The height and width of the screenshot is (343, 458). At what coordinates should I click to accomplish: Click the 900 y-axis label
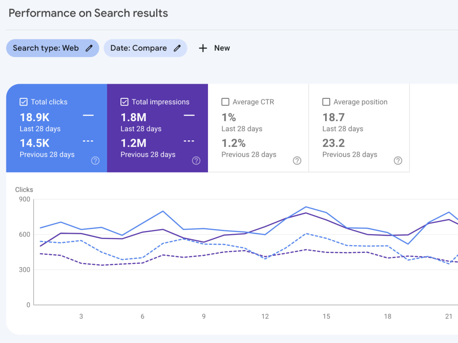click(25, 199)
